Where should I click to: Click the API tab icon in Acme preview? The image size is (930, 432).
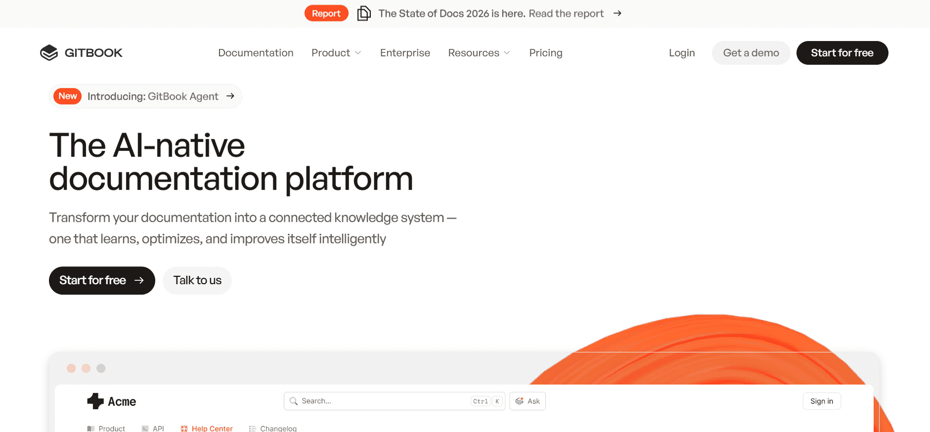pos(145,429)
